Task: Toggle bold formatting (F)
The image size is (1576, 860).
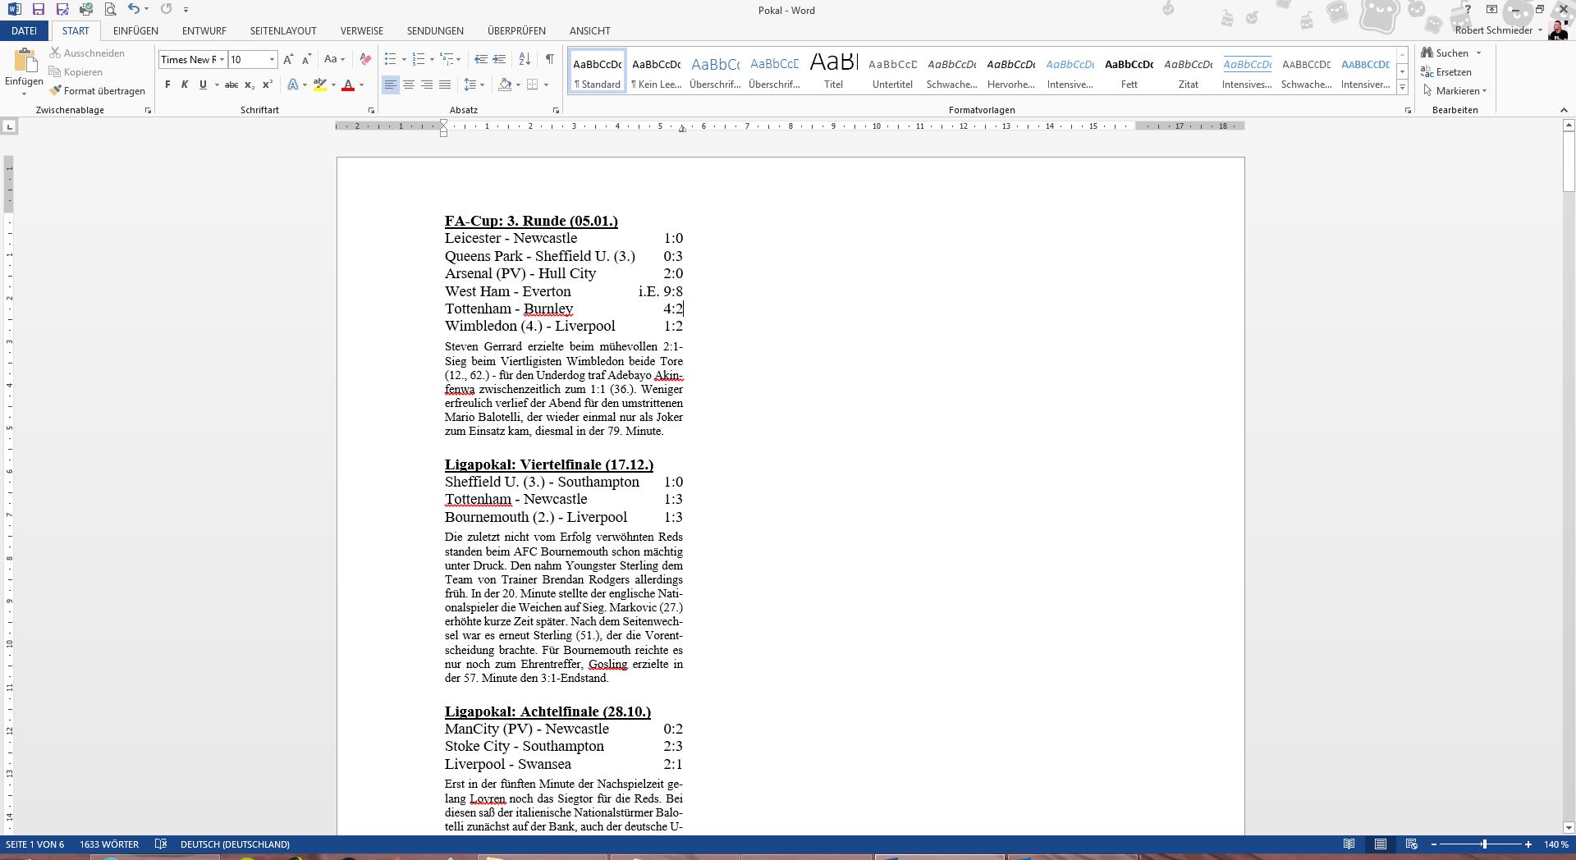Action: click(167, 85)
